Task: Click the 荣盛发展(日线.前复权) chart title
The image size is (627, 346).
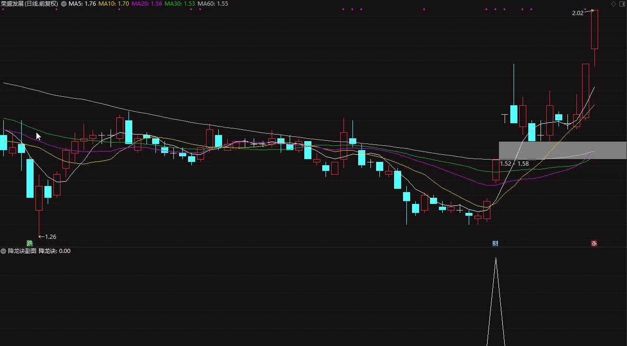Action: [30, 4]
